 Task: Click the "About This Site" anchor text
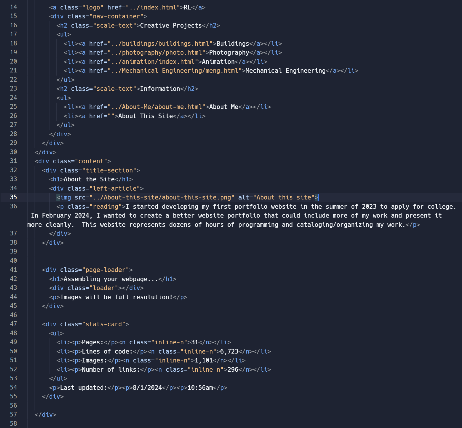[x=146, y=116]
